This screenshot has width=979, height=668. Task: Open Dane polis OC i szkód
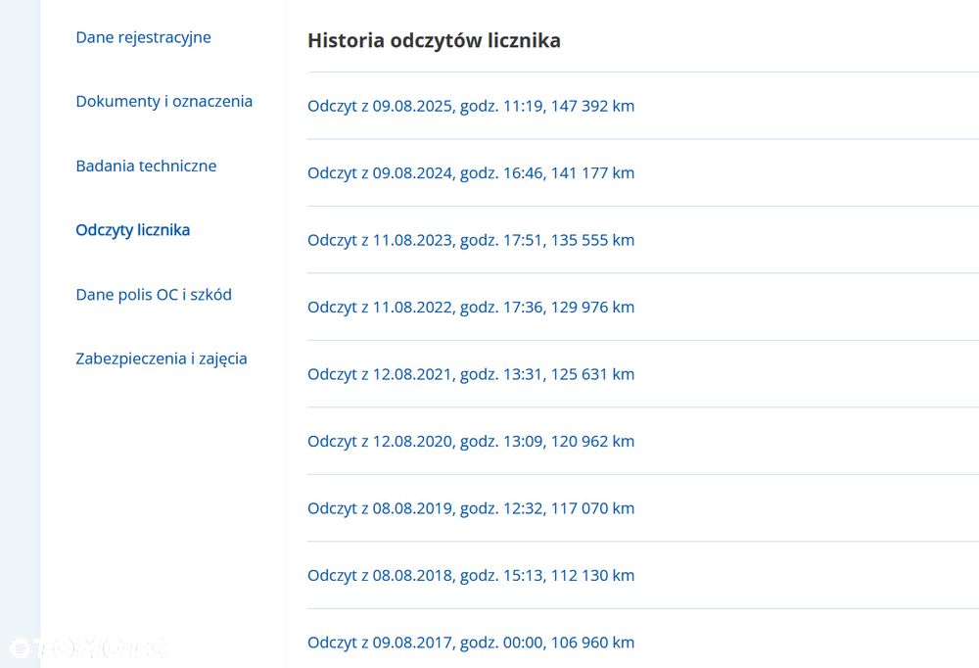pyautogui.click(x=154, y=294)
